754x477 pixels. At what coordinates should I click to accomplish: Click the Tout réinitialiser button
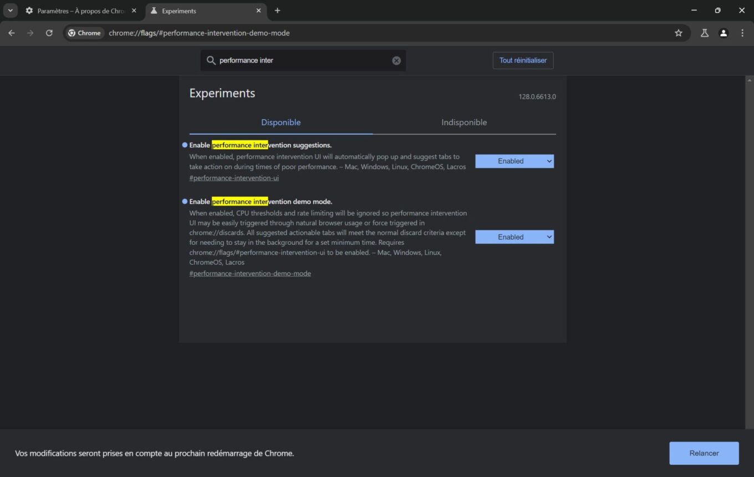click(x=523, y=60)
